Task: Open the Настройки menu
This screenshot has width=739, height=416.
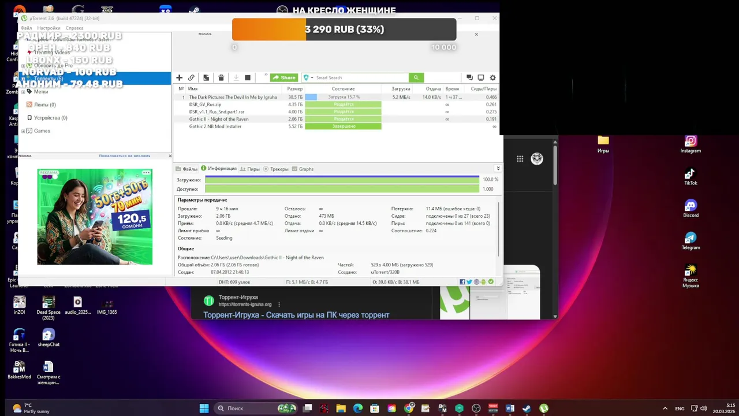Action: (48, 28)
